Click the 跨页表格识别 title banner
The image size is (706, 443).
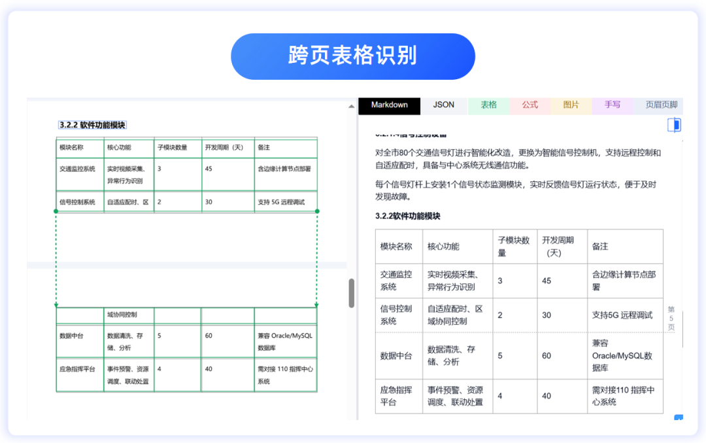coord(353,56)
